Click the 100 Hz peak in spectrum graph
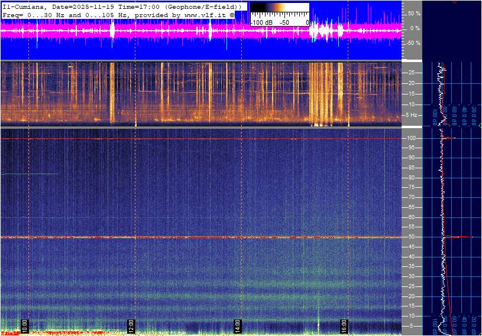The width and height of the screenshot is (482, 336). coord(451,138)
